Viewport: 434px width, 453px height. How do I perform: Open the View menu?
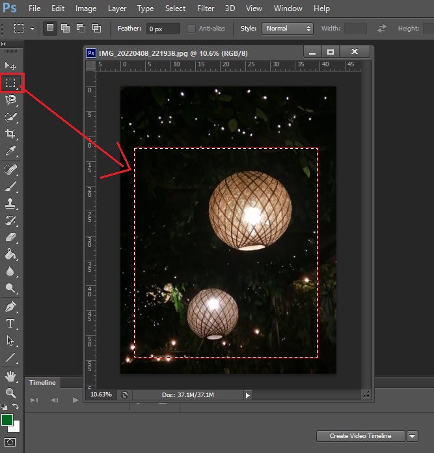pos(254,8)
